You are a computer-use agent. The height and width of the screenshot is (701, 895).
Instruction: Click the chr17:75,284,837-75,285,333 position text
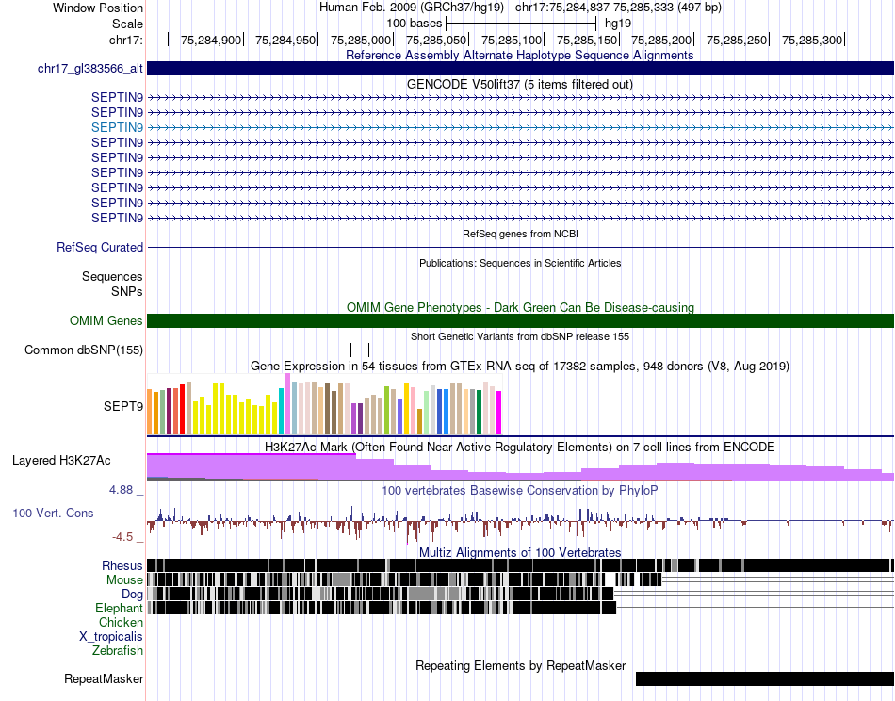(618, 8)
